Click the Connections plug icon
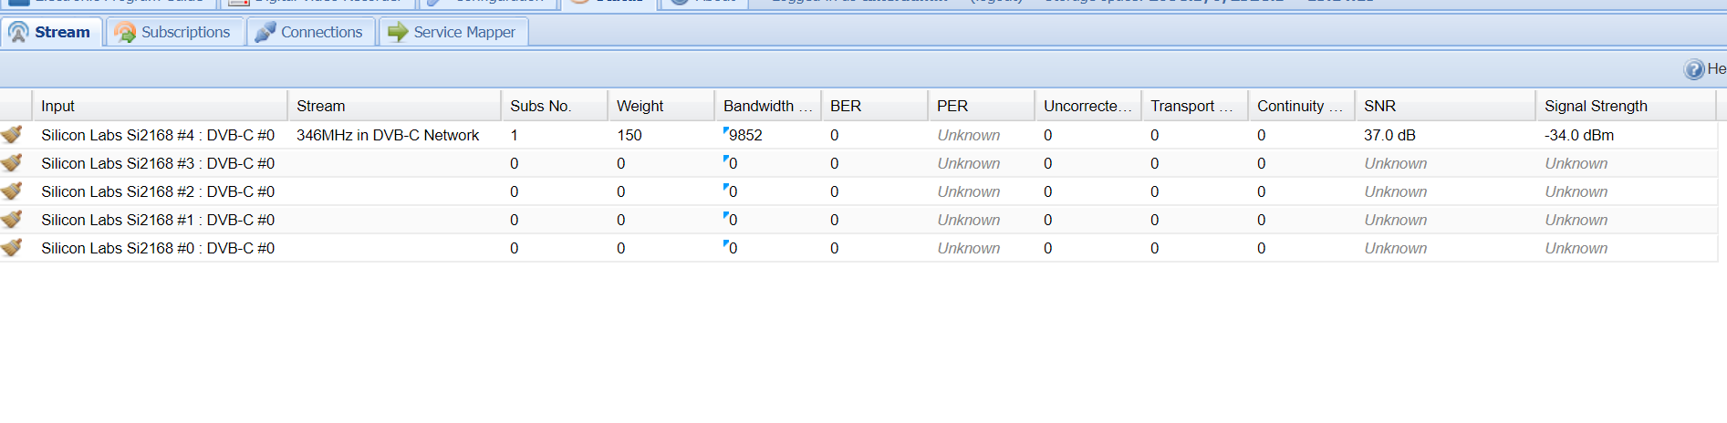1727x423 pixels. click(x=265, y=33)
